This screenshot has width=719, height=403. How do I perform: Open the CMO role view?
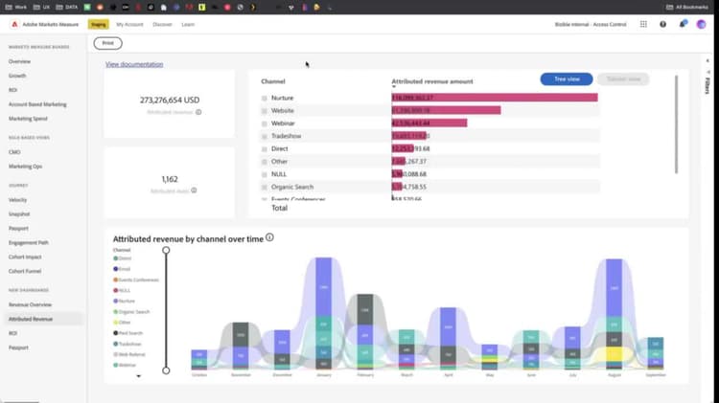pyautogui.click(x=14, y=152)
